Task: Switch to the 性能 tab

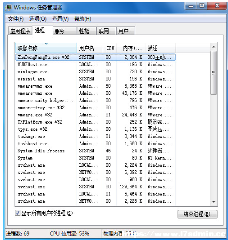Action: coord(87,31)
